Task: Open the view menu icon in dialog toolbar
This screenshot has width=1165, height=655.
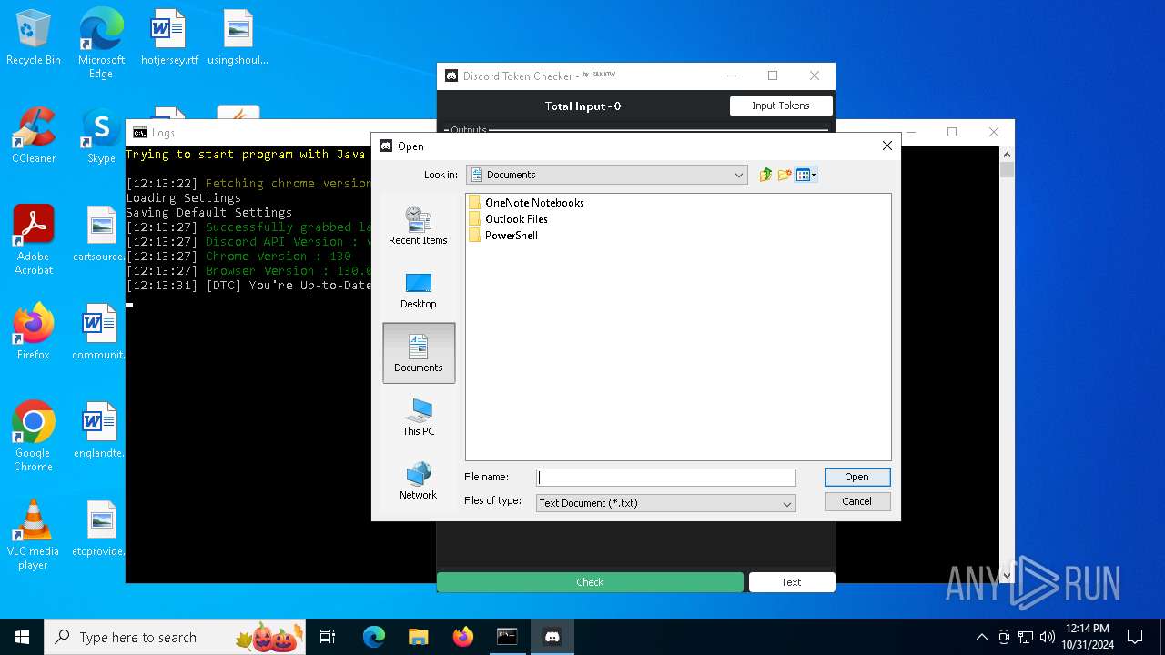Action: (x=806, y=175)
